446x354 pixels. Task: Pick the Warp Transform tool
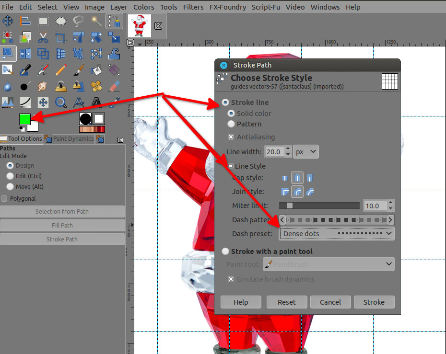114,54
